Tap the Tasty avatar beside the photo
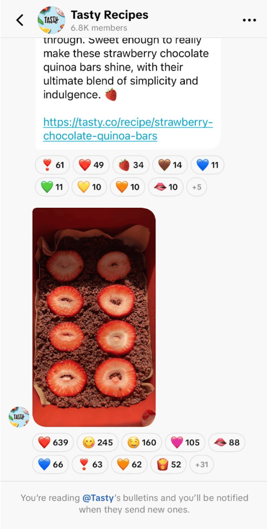This screenshot has height=529, width=267. pos(19,417)
